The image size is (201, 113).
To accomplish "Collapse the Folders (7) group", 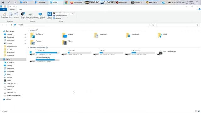I will (x=28, y=30).
